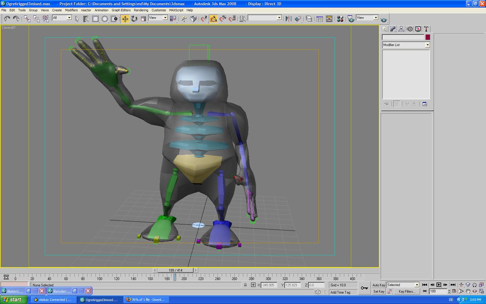
Task: Open the Graph Editors menu
Action: point(121,10)
